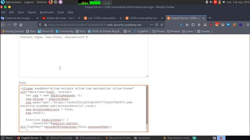
Task: Open the CryptPad bookmark
Action: point(141,31)
